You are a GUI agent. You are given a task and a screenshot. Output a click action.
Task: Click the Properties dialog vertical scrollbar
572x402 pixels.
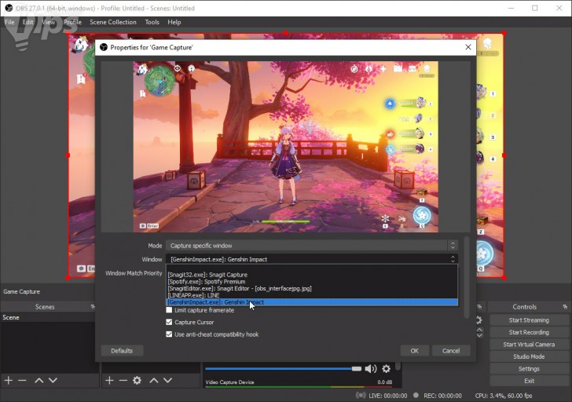click(x=466, y=277)
